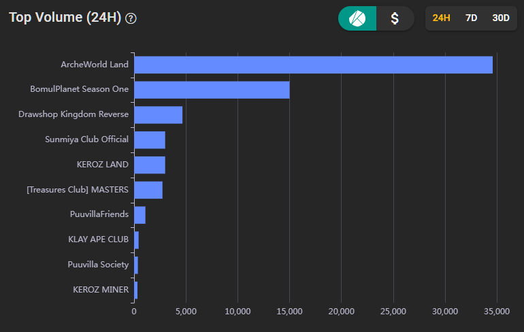Screen dimensions: 524x332
Task: Click the 25,000 axis label
Action: [x=393, y=312]
